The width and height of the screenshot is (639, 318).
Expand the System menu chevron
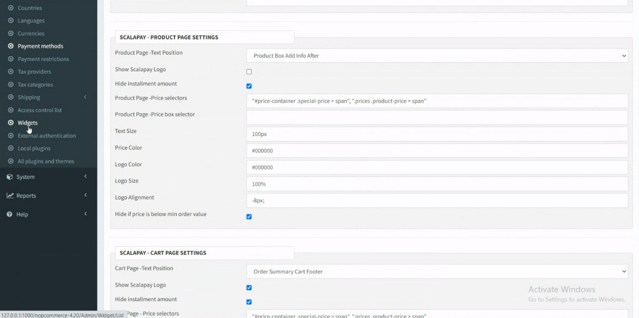click(86, 177)
